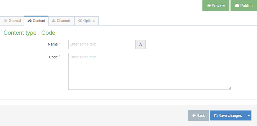Open the Channels tab

click(x=61, y=21)
